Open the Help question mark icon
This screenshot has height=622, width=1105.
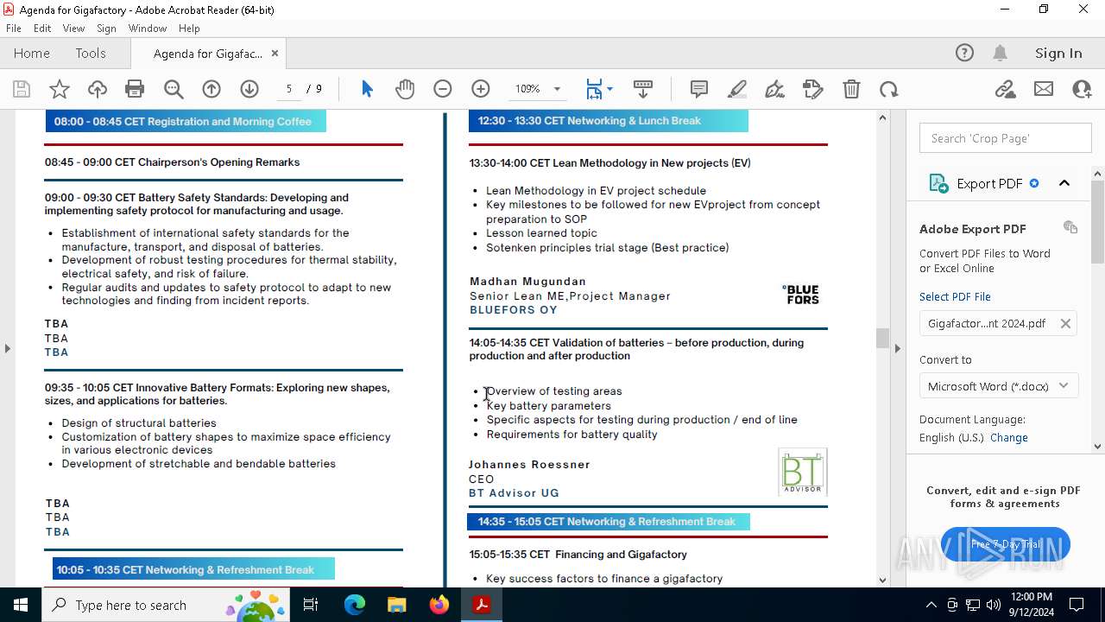point(964,53)
